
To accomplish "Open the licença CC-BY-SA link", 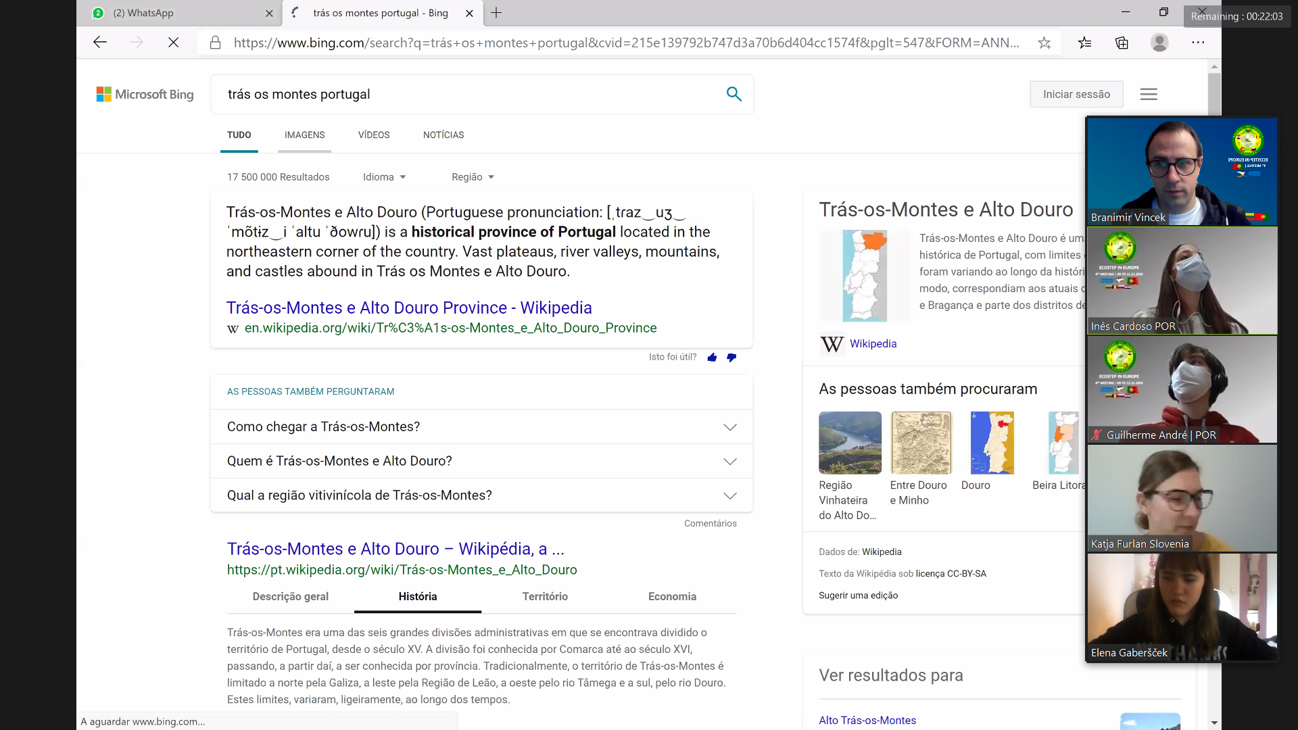I will (951, 574).
